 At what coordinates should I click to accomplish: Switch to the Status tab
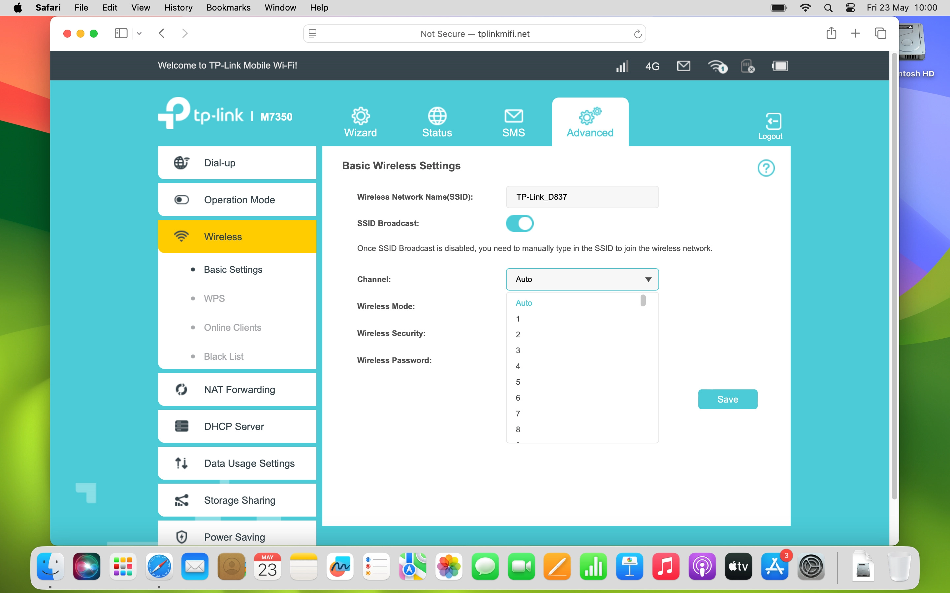437,122
